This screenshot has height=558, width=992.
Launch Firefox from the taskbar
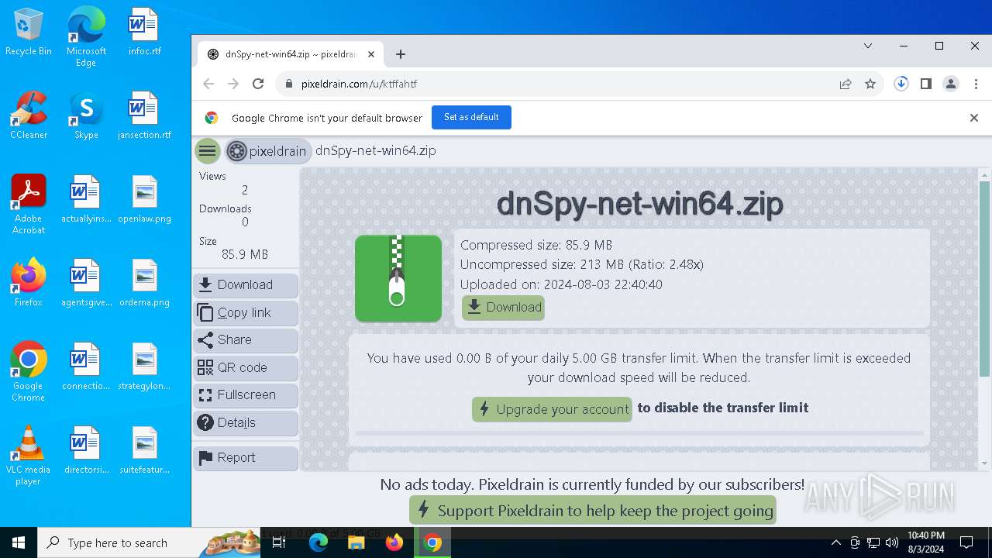pos(394,542)
